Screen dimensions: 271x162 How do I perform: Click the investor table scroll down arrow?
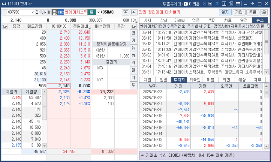[266, 147]
